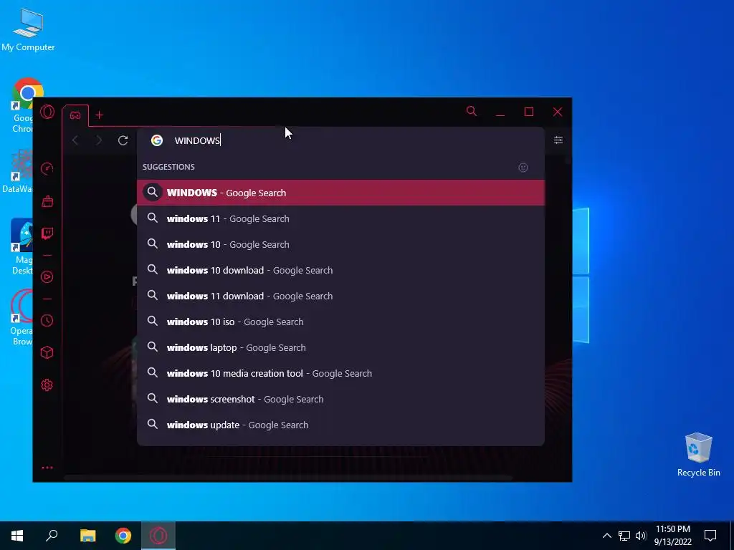This screenshot has height=550, width=734.
Task: Click the sidebar three-dots setup button
Action: click(x=47, y=468)
